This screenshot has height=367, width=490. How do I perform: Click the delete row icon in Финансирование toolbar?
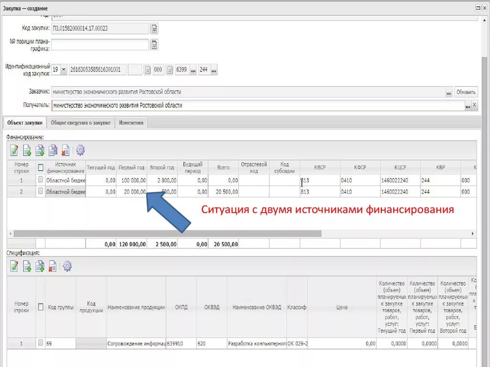[x=65, y=150]
